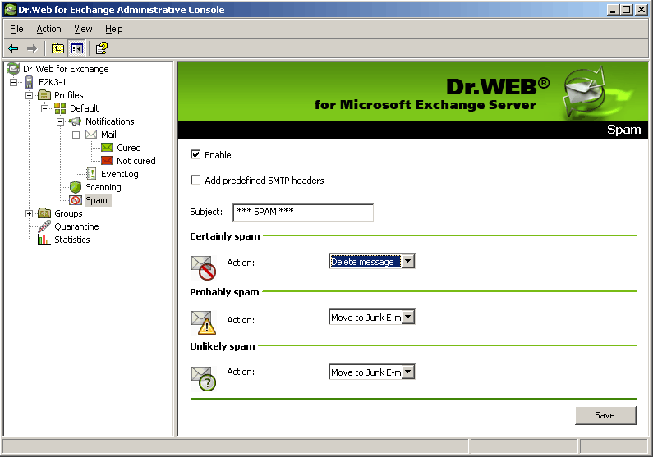Screen dimensions: 653x457
Task: Check Add predefined SMTP headers
Action: (195, 180)
